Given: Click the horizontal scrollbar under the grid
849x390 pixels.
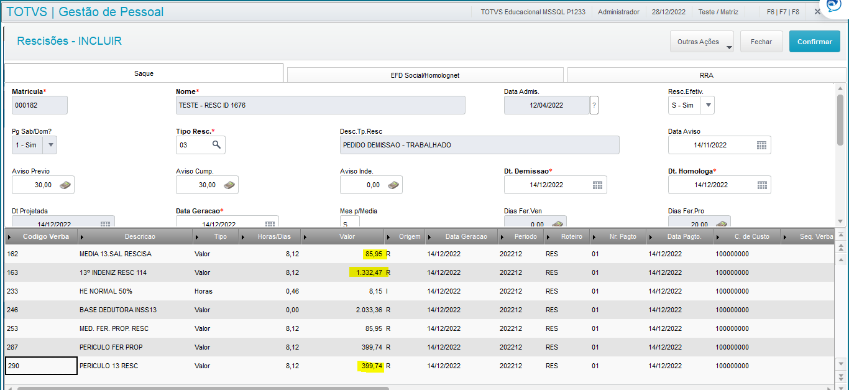Looking at the screenshot, I should click(x=203, y=388).
